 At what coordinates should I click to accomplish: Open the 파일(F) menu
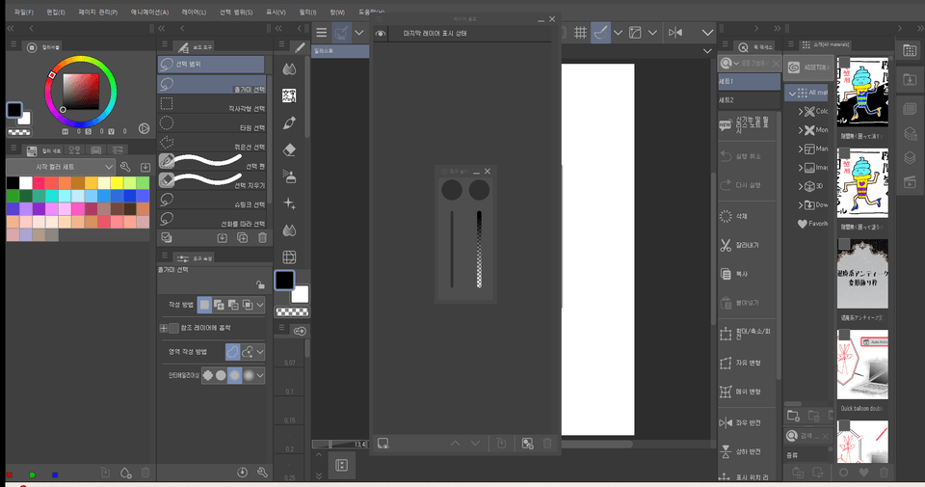tap(23, 12)
